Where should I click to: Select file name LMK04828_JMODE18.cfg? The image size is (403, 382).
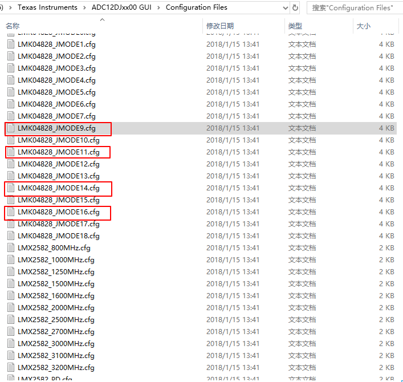point(59,236)
